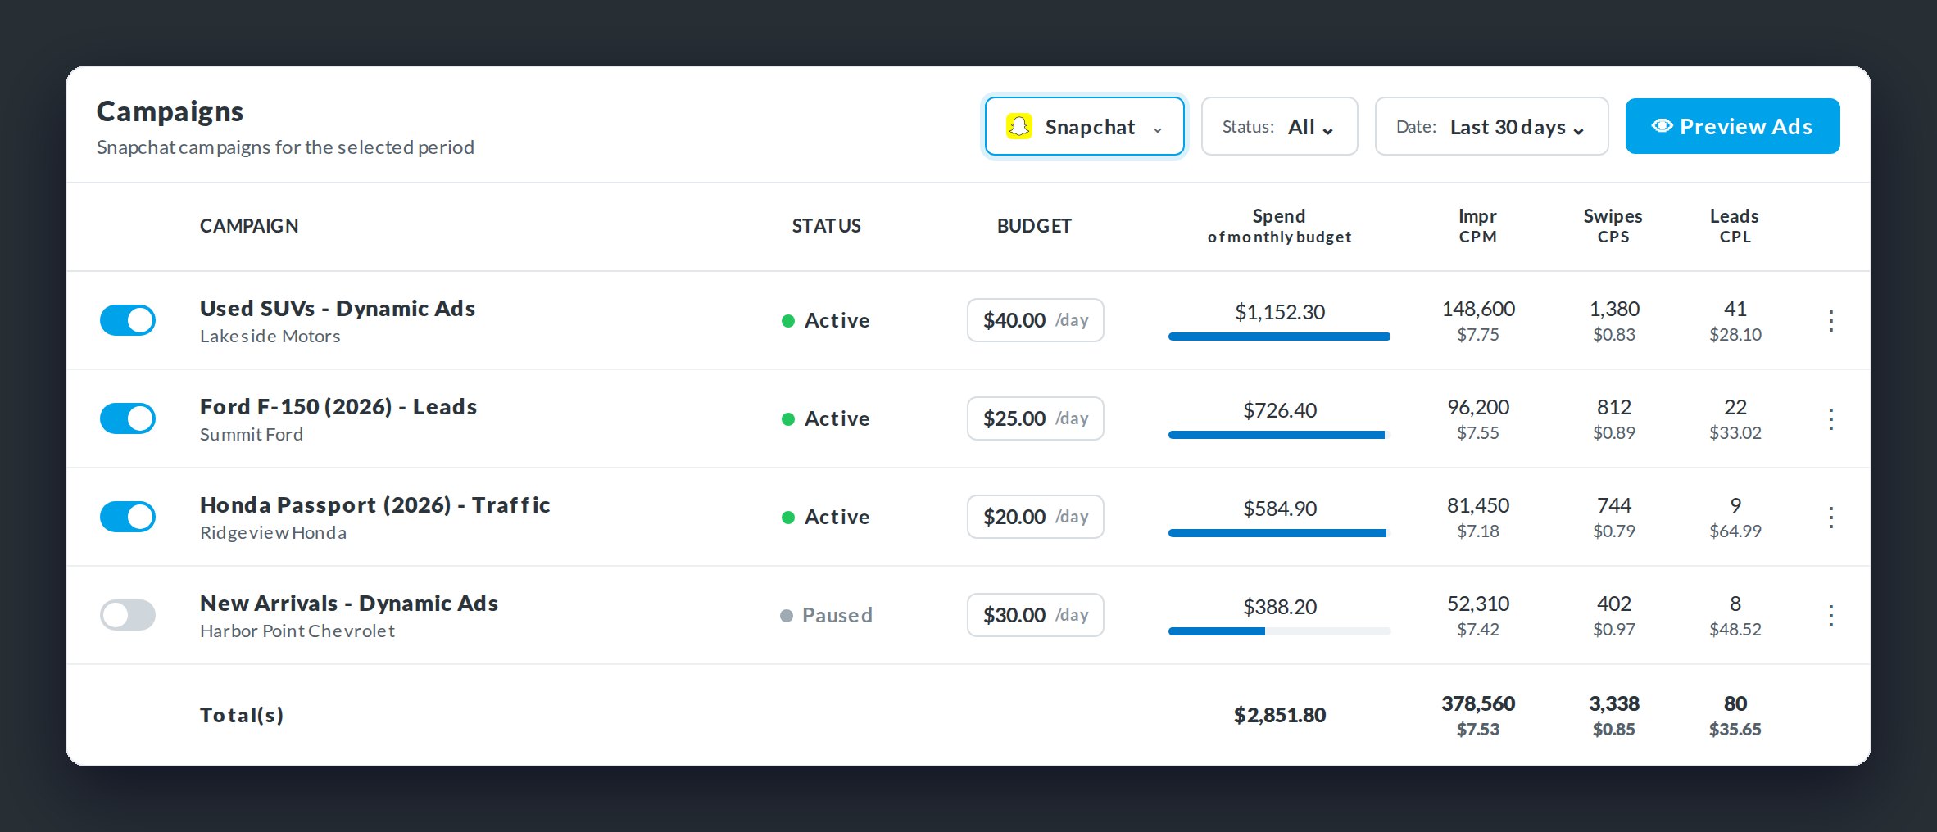Click the STATUS column header
Viewport: 1937px width, 832px height.
coord(826,226)
